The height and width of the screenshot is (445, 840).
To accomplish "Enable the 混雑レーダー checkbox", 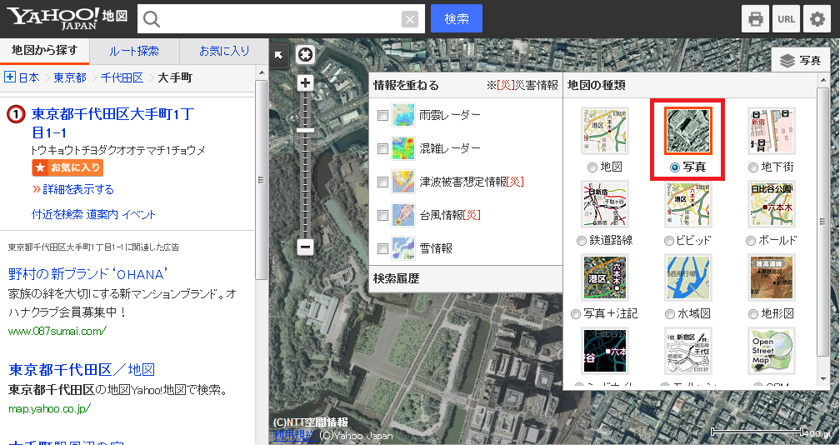I will pyautogui.click(x=382, y=148).
